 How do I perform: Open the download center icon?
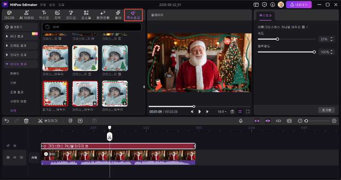click(273, 5)
